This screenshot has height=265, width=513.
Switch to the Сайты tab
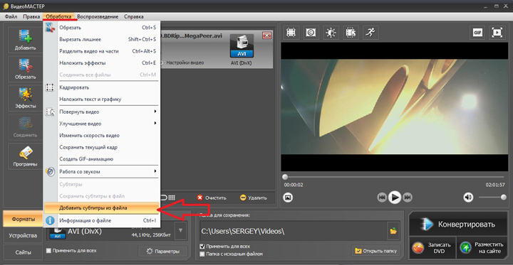[23, 252]
